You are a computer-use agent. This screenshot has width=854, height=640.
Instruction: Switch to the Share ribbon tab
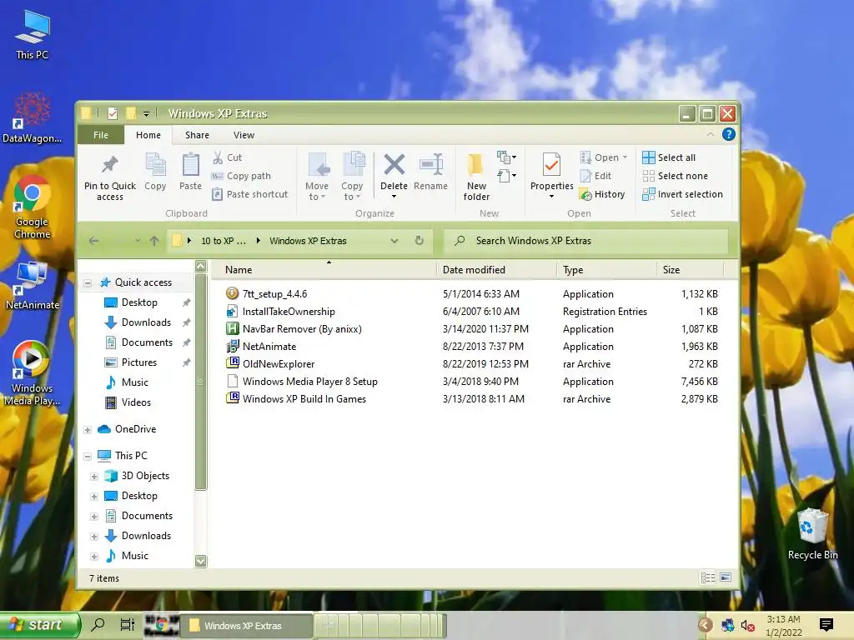pyautogui.click(x=197, y=135)
